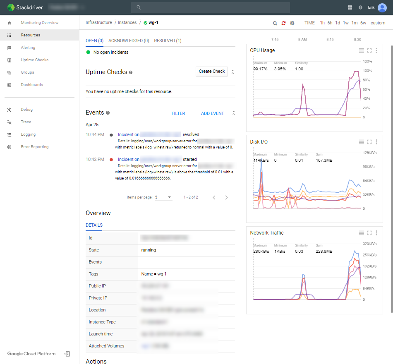Set time range to 6h

pos(330,23)
